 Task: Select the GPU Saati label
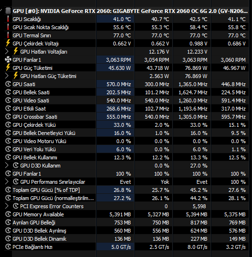(x=24, y=84)
